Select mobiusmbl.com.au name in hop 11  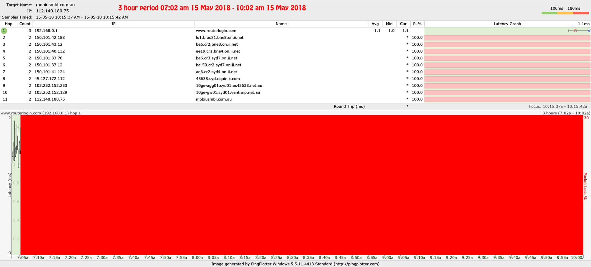pyautogui.click(x=214, y=99)
